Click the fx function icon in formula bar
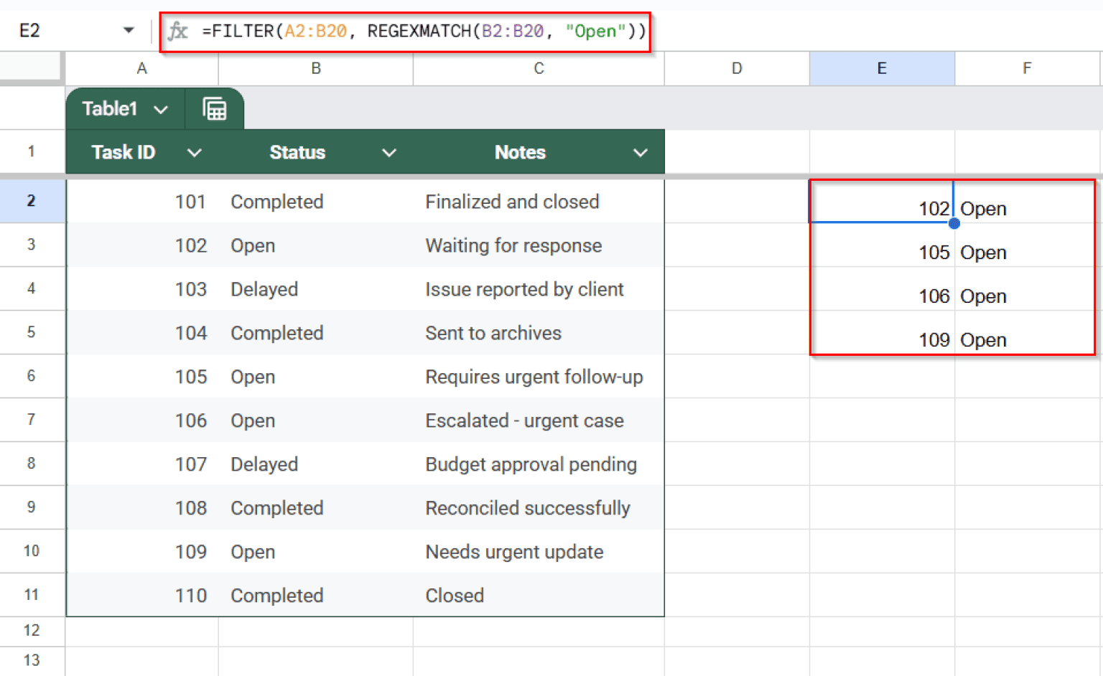 coord(177,31)
